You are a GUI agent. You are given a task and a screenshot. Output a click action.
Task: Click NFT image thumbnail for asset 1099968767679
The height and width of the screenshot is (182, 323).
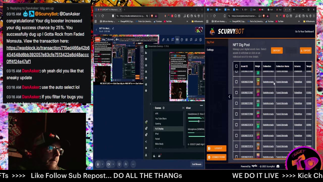coord(258,125)
